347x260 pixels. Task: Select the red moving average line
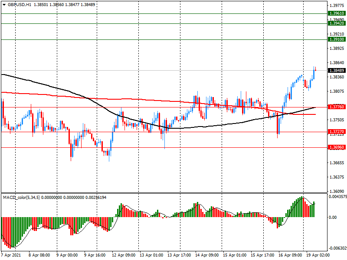point(130,99)
